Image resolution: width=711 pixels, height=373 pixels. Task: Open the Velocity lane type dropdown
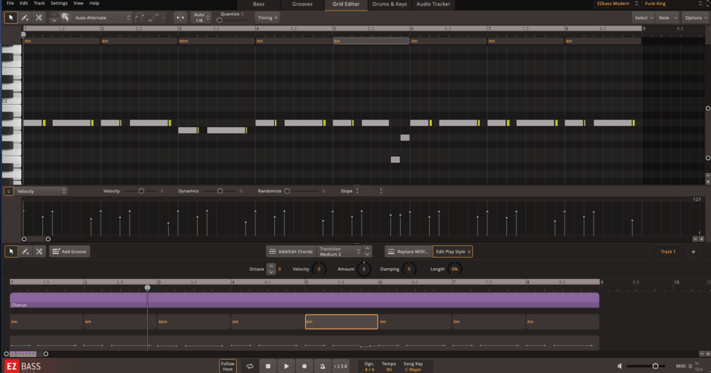click(x=41, y=191)
